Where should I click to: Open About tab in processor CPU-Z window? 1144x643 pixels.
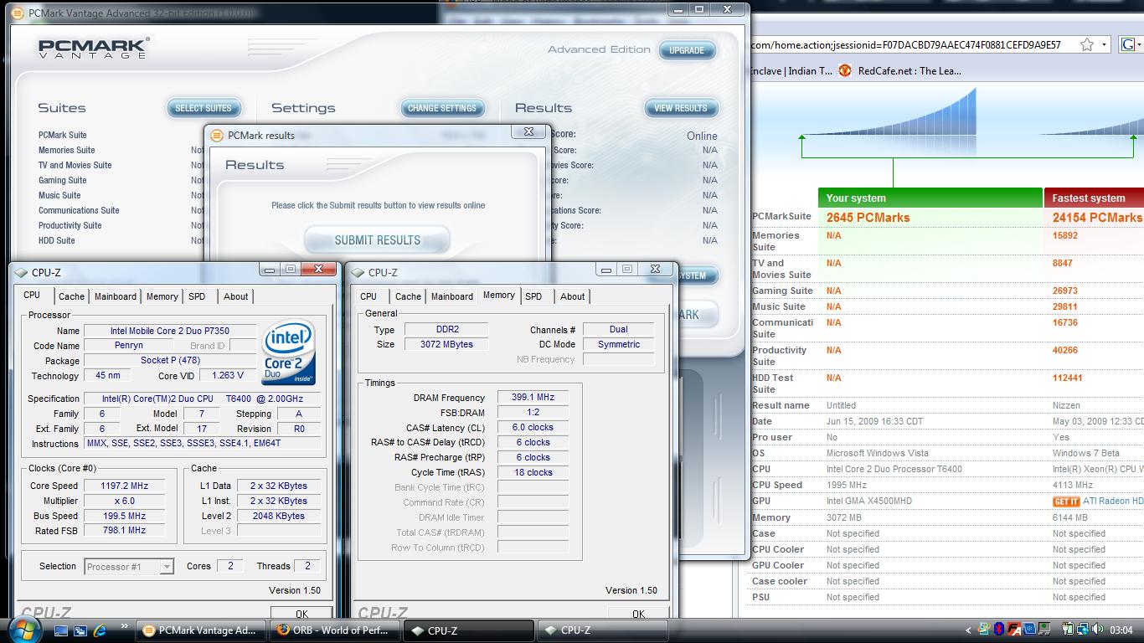tap(235, 296)
